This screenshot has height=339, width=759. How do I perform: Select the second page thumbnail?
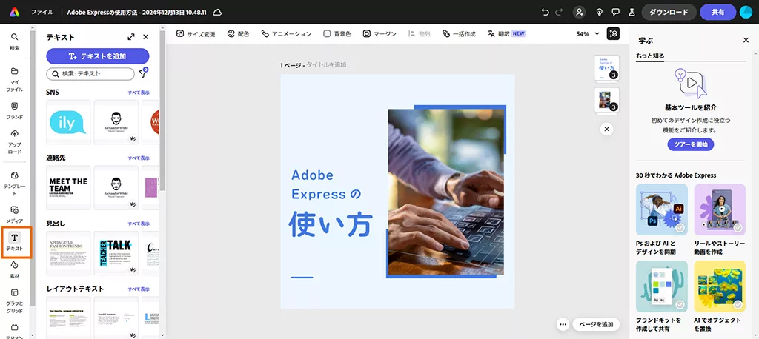(x=606, y=100)
